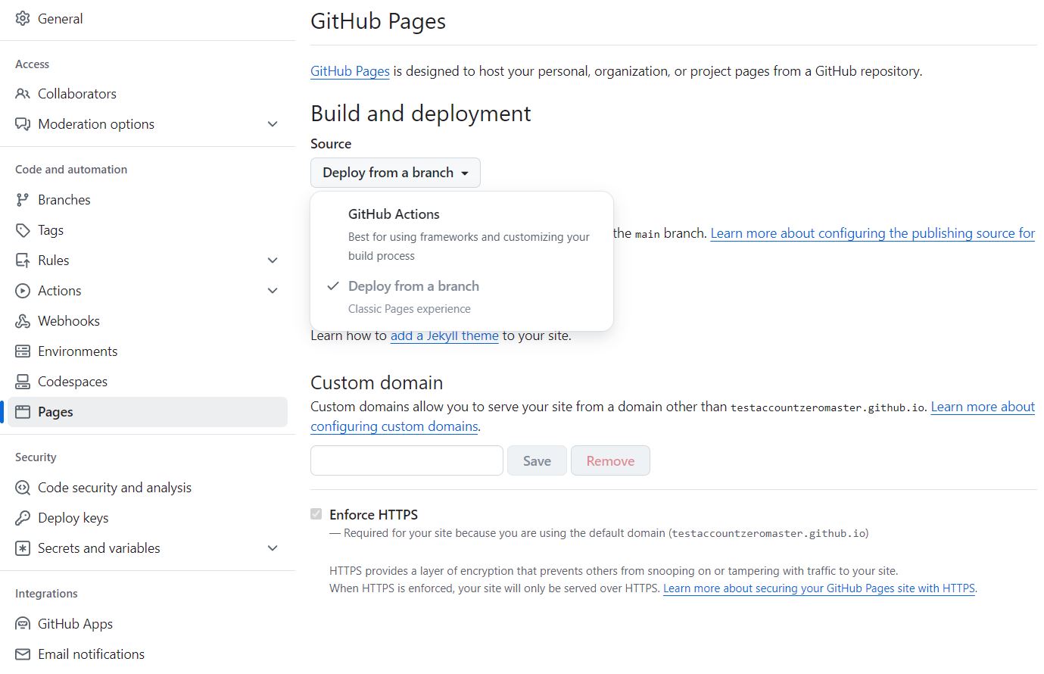
Task: Click the Deploy keys key icon
Action: [23, 518]
